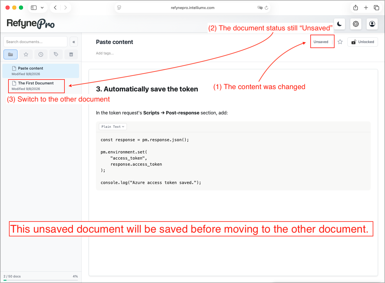Go forward with the Safari forward arrow
Viewport: 385px width, 283px height.
[x=66, y=8]
